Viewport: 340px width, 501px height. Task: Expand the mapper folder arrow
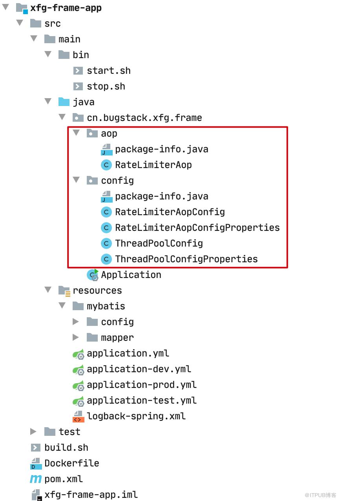(x=76, y=337)
